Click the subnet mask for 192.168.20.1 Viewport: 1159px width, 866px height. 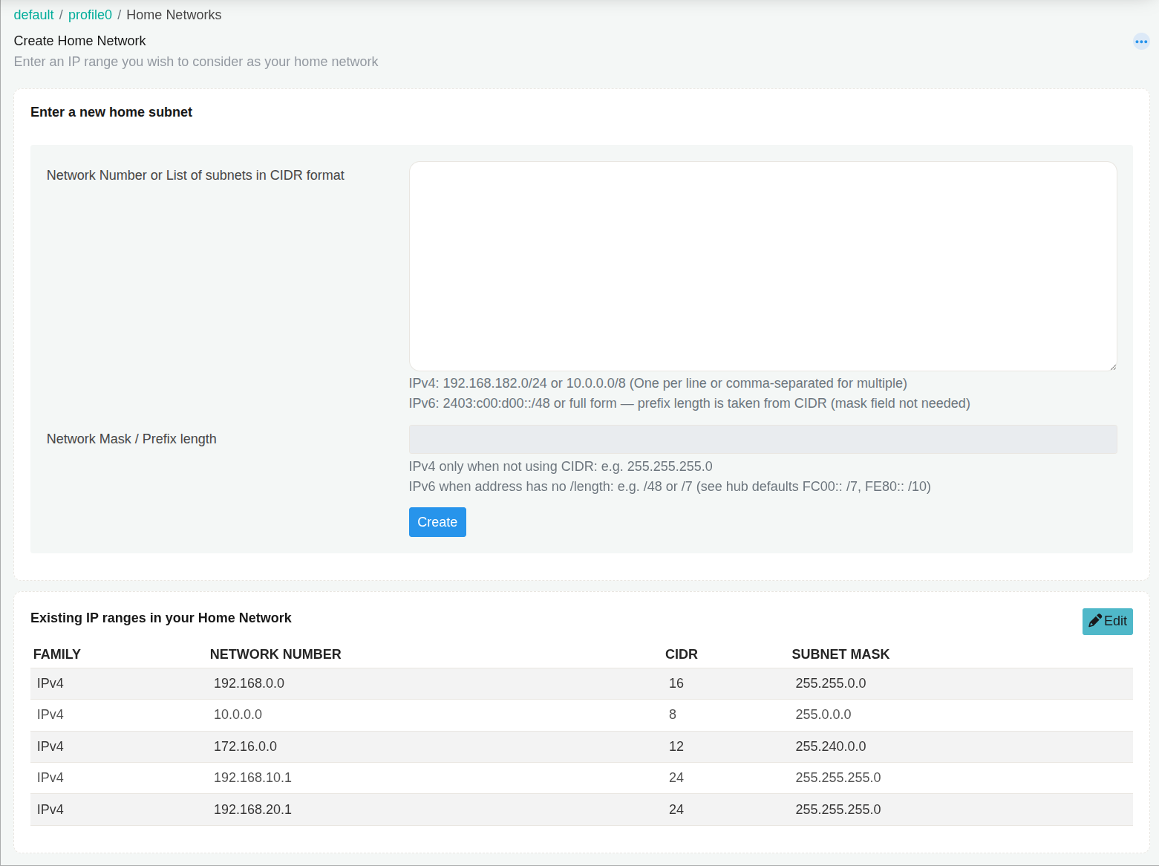click(838, 810)
